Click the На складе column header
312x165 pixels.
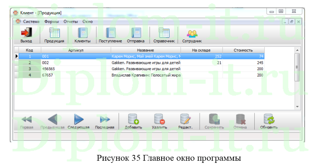click(201, 50)
